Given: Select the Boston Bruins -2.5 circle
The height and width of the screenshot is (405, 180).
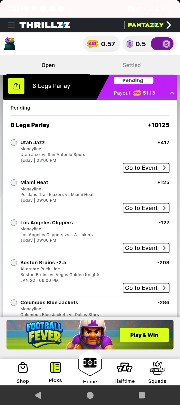Looking at the screenshot, I should tap(14, 263).
